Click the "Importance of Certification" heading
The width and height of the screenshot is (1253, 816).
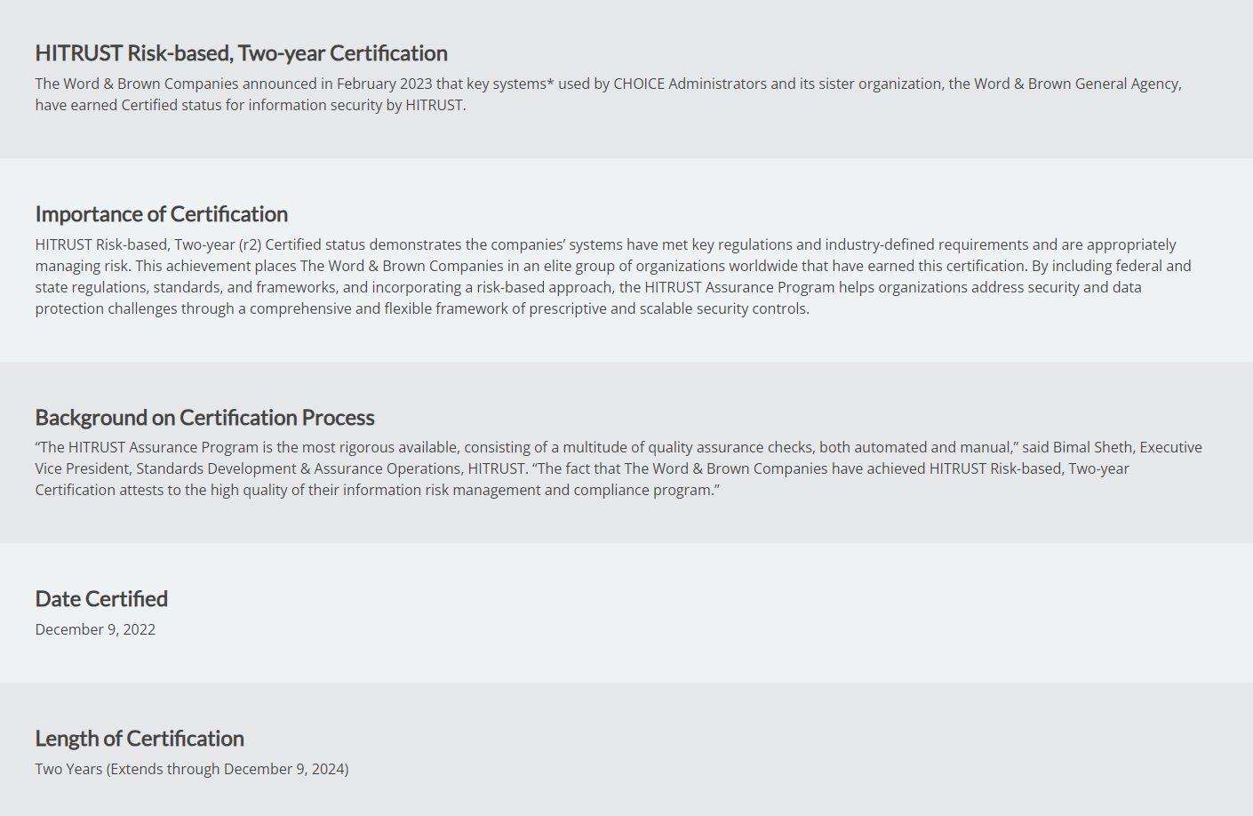tap(161, 214)
